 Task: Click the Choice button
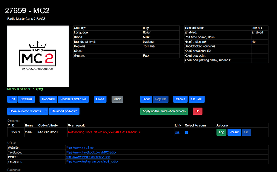180,99
